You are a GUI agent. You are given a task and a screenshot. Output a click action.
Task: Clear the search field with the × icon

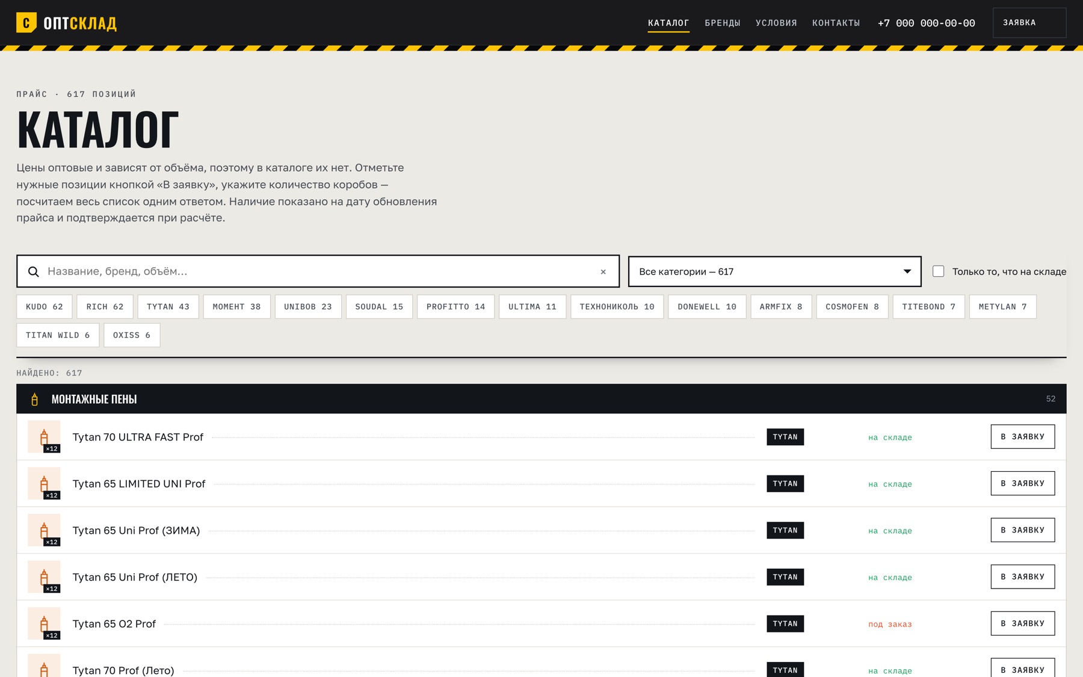pos(603,271)
